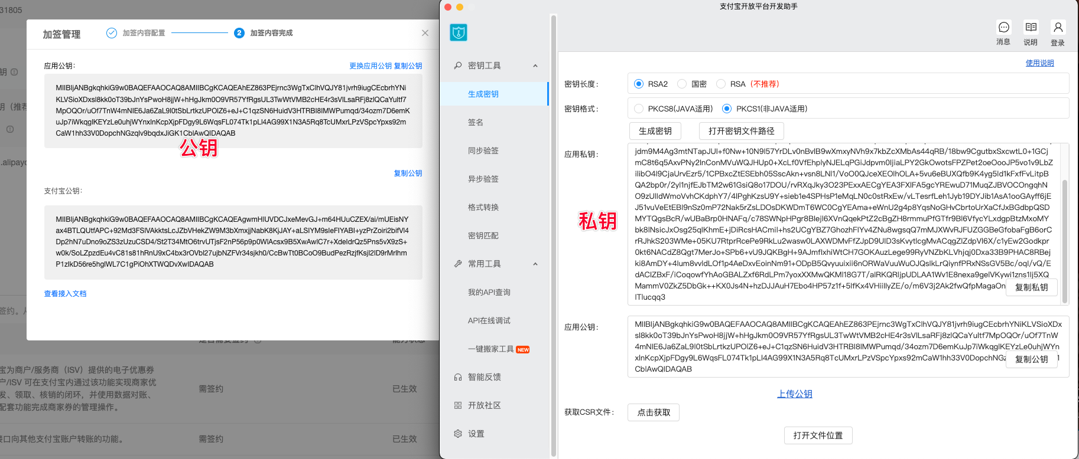Click the 应用公钥 key box in dialog
The height and width of the screenshot is (459, 1079).
tap(233, 111)
